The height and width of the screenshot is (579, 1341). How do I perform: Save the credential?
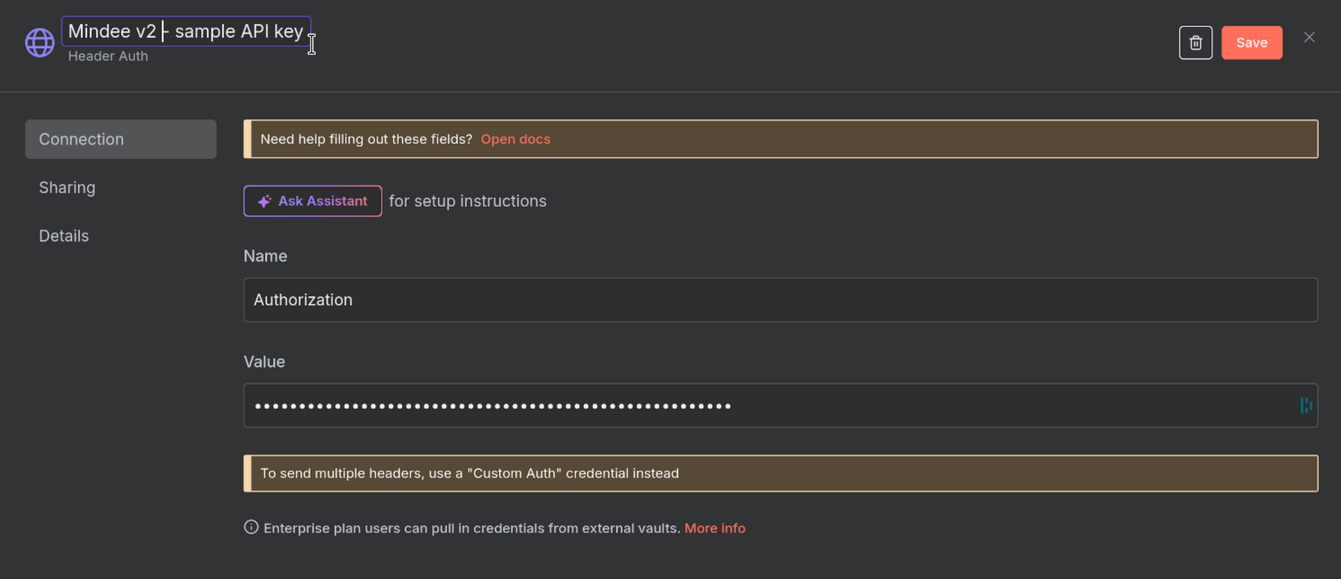[x=1251, y=42]
